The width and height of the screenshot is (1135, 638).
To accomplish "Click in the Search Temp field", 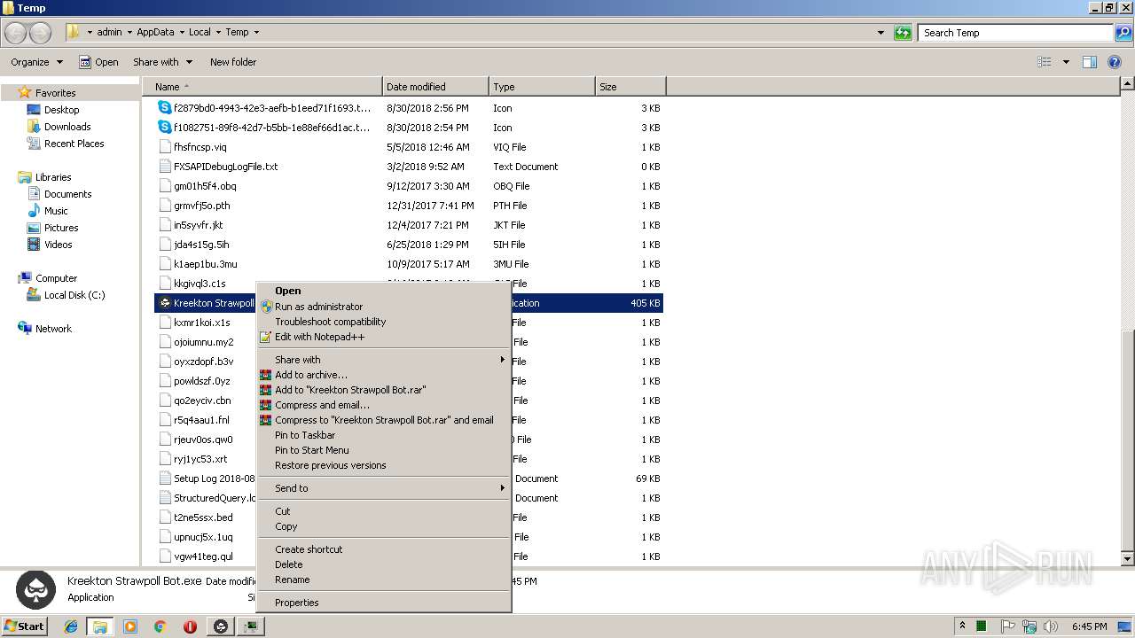I will pos(1016,33).
